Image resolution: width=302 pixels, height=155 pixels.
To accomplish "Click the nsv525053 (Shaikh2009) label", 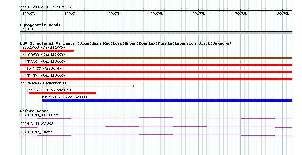I will pos(43,47).
